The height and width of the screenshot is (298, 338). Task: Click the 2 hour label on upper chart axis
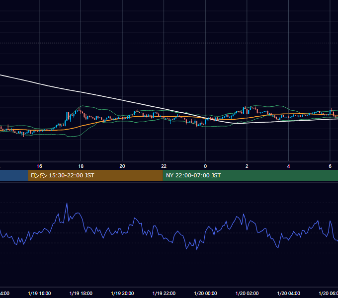point(247,166)
